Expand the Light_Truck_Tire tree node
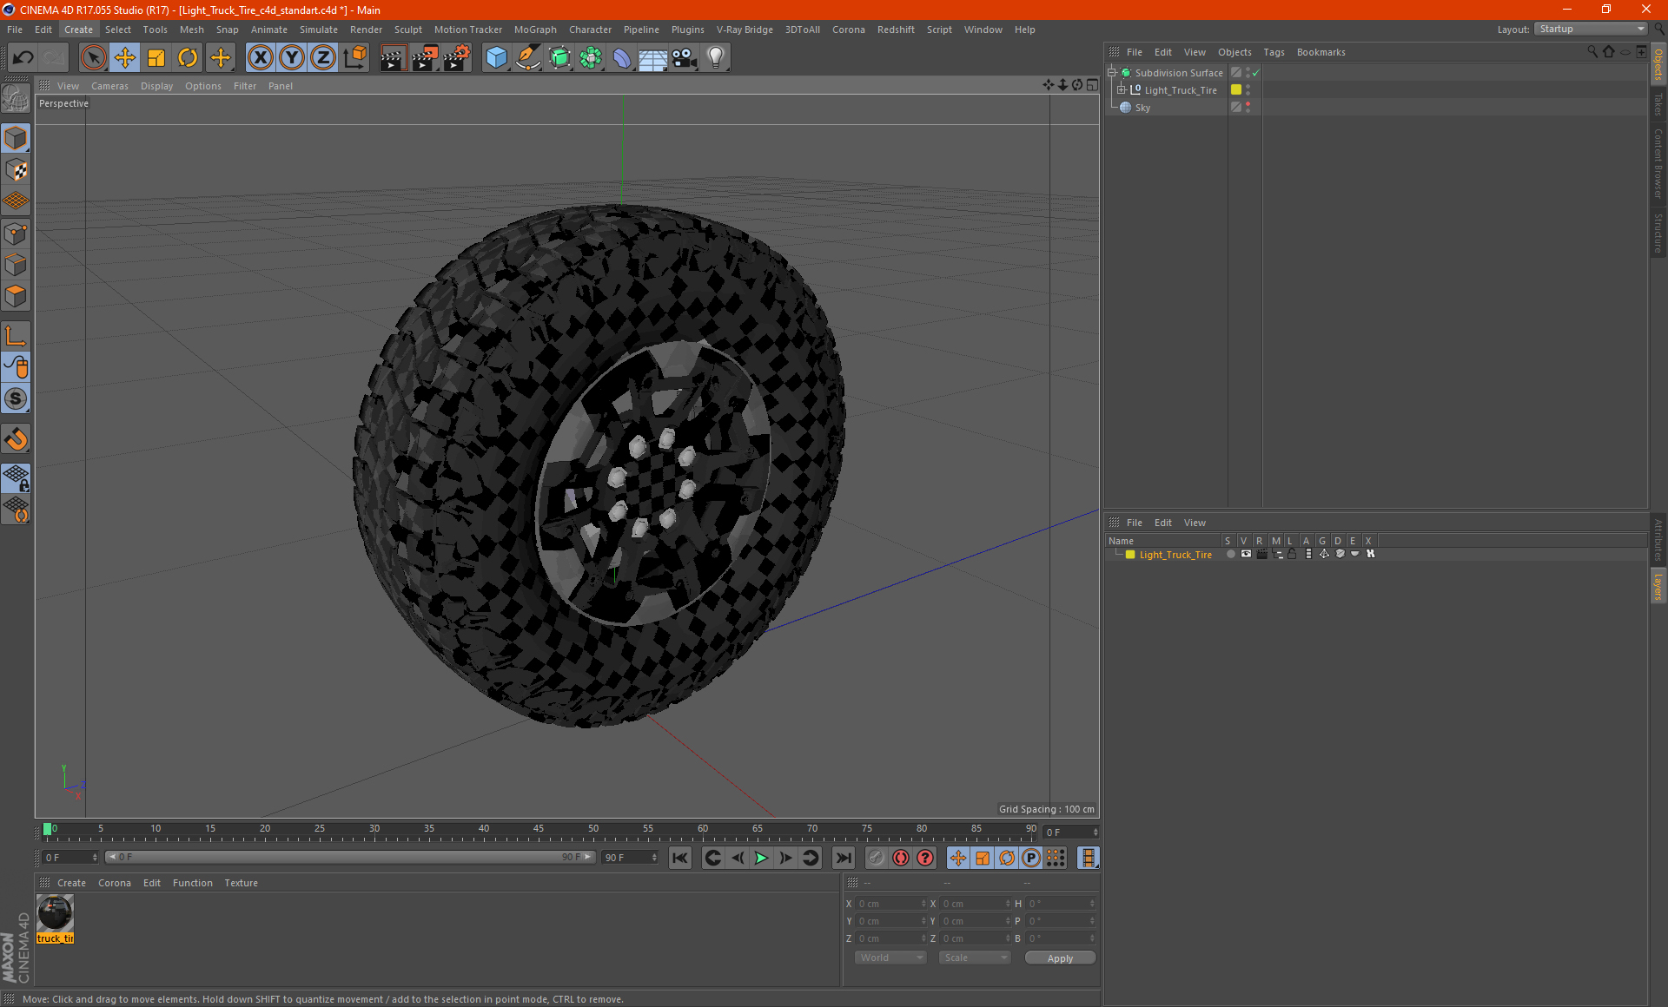Image resolution: width=1668 pixels, height=1007 pixels. 1121,89
